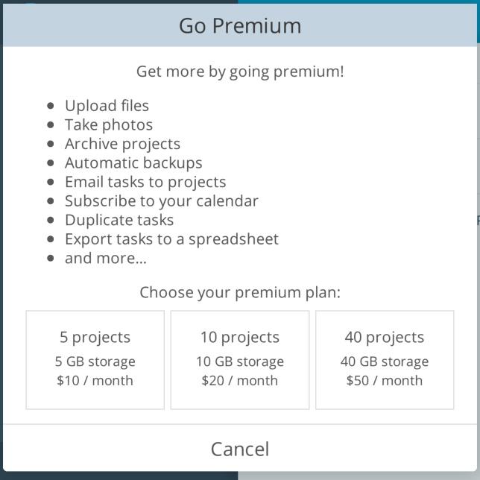
Task: Select the Subscribe to your calendar line
Action: pyautogui.click(x=162, y=200)
